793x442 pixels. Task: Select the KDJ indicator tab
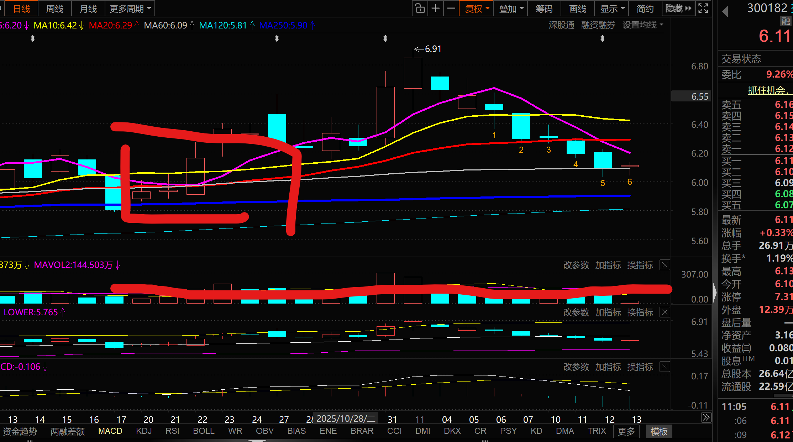point(144,431)
